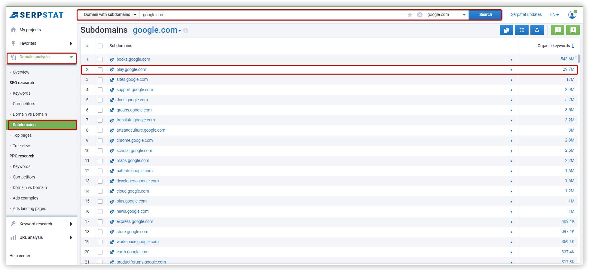This screenshot has height=271, width=589.
Task: Check the box for store.google.com
Action: [100, 232]
